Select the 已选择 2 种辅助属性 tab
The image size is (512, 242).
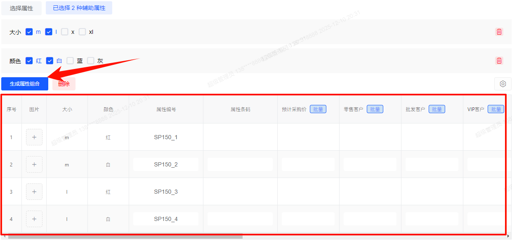(79, 8)
